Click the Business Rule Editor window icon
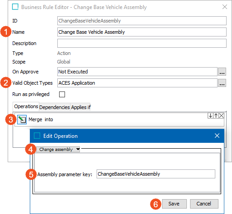Viewport: 232px width, 214px height. (x=15, y=7)
